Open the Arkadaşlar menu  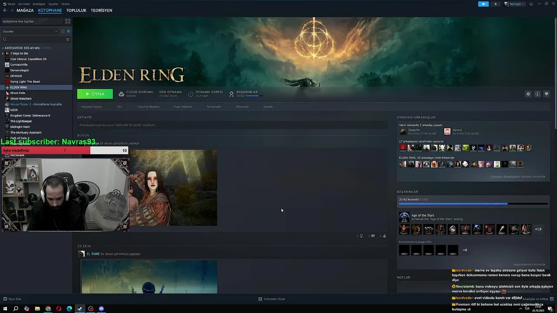pyautogui.click(x=39, y=4)
